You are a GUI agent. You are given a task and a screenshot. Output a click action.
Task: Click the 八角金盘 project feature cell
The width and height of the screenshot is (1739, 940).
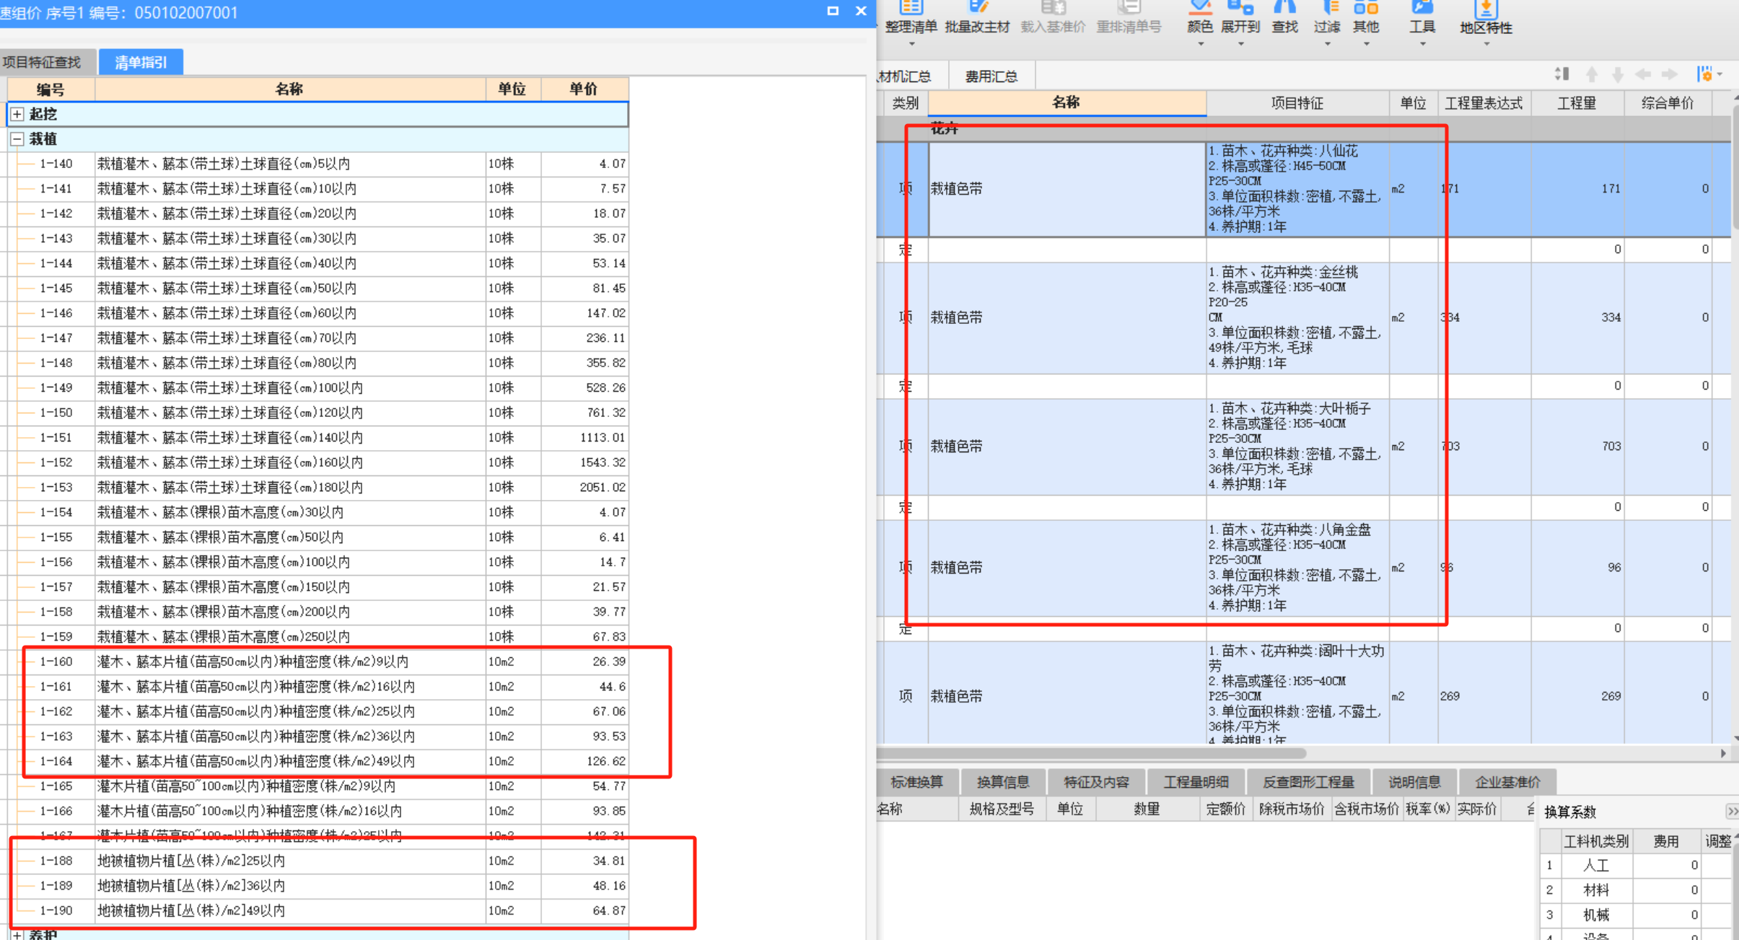coord(1297,568)
